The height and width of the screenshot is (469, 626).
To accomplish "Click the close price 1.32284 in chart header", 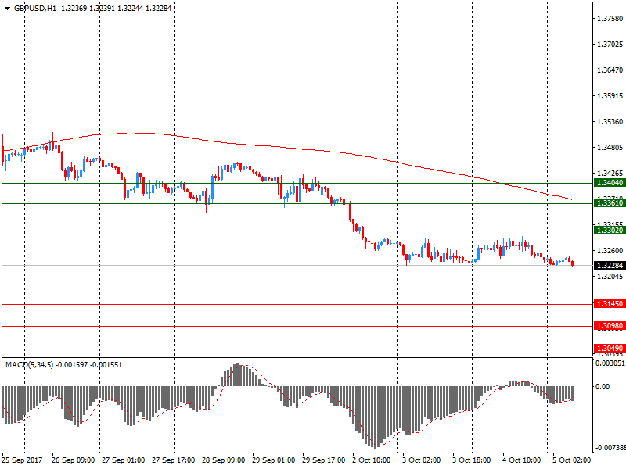I will [159, 9].
